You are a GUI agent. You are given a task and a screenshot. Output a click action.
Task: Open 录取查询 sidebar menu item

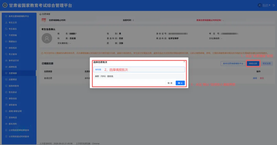click(x=19, y=105)
